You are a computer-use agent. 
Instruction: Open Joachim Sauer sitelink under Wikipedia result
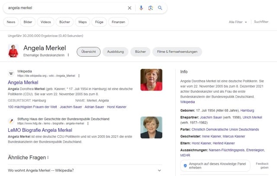coord(71,107)
